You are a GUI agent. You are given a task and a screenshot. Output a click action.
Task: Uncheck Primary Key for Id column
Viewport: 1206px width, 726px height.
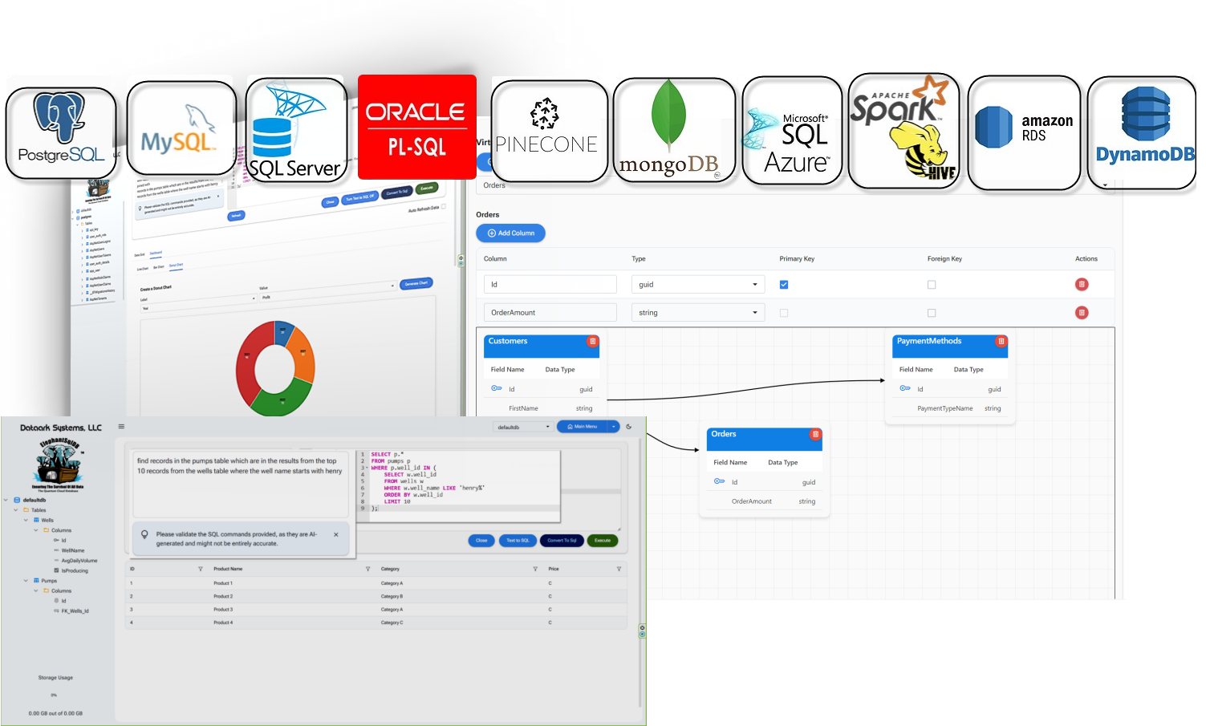pyautogui.click(x=784, y=285)
